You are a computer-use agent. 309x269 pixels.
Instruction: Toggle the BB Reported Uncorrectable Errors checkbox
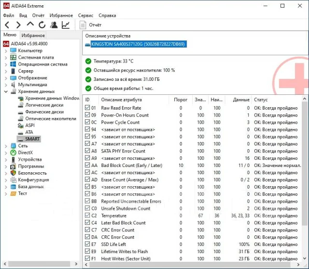click(87, 201)
